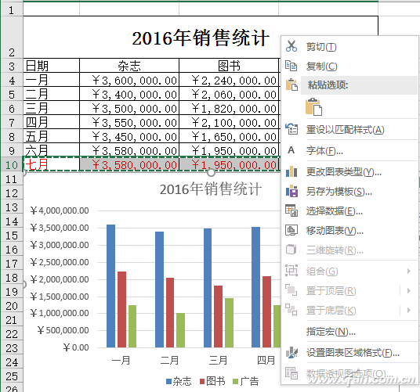Click cell ¥1,650,000.00 in 五月 row

pos(229,136)
